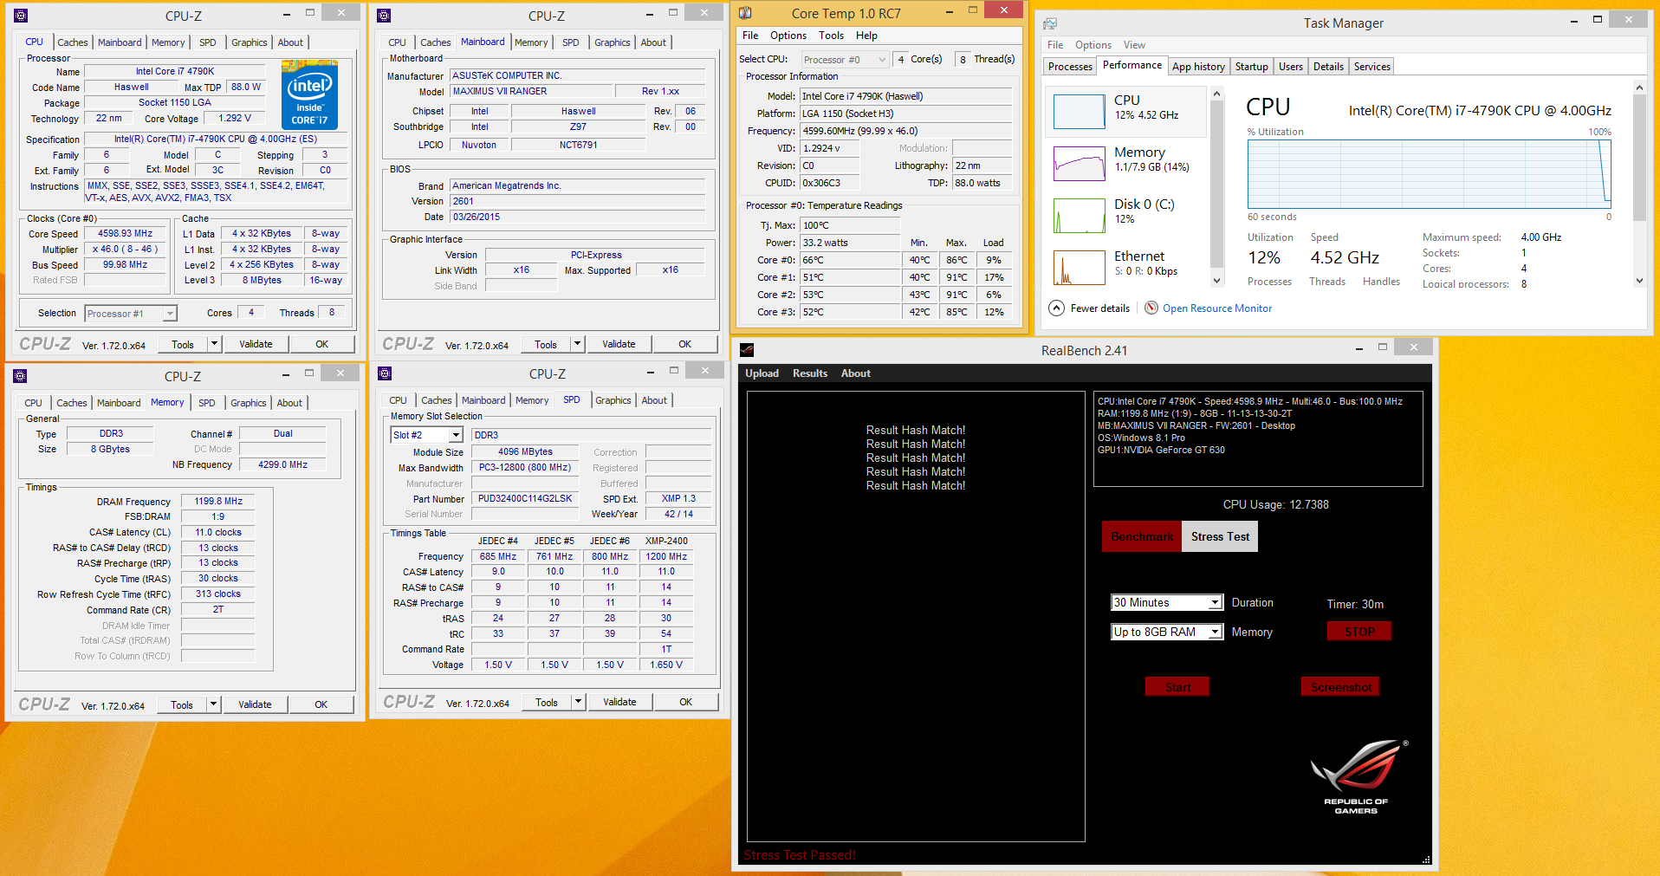This screenshot has width=1660, height=876.
Task: Switch to SPD tab in CPU-Z Memory window
Action: click(206, 403)
